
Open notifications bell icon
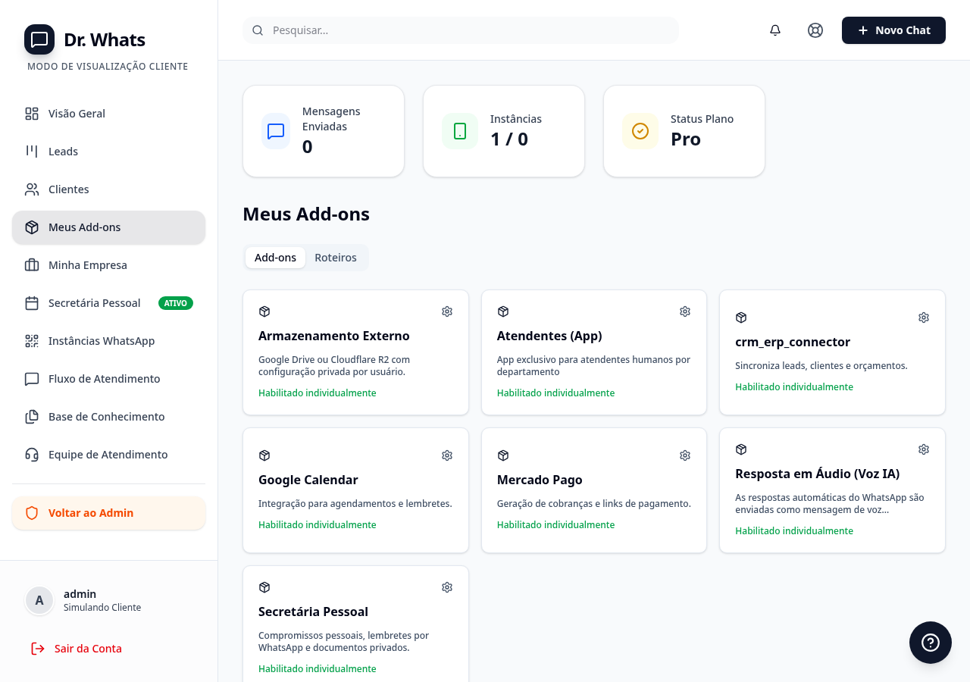(x=775, y=30)
